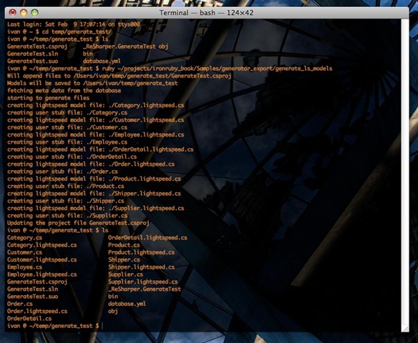Select 'creating lightspeed model file: ./Supplier.lightspeed.cs' line
The height and width of the screenshot is (343, 418).
click(95, 209)
